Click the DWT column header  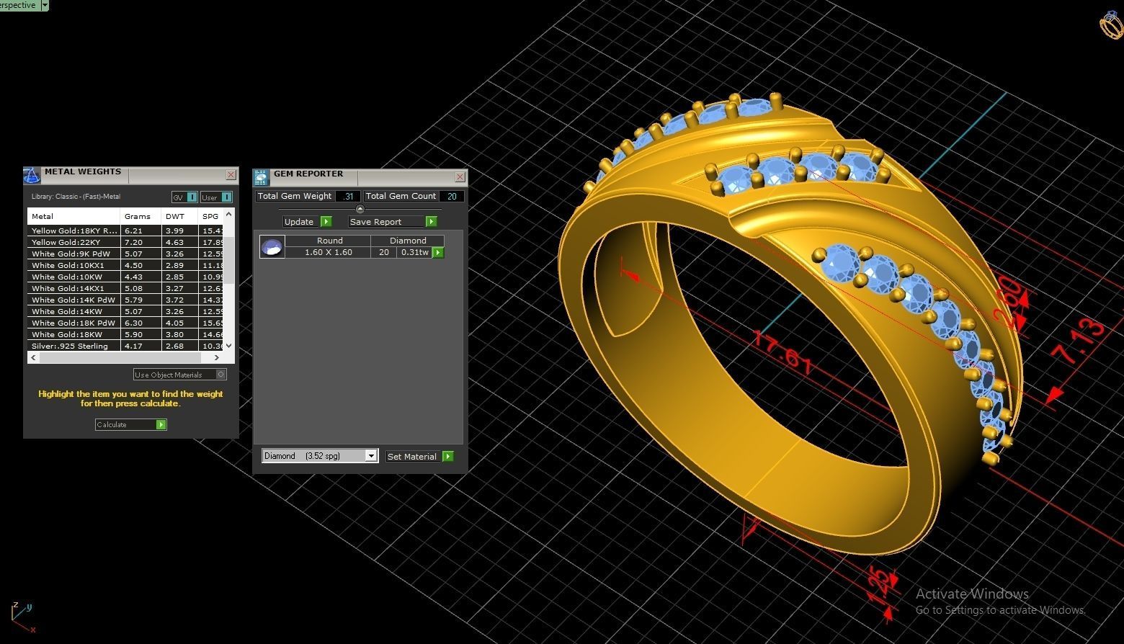point(179,216)
